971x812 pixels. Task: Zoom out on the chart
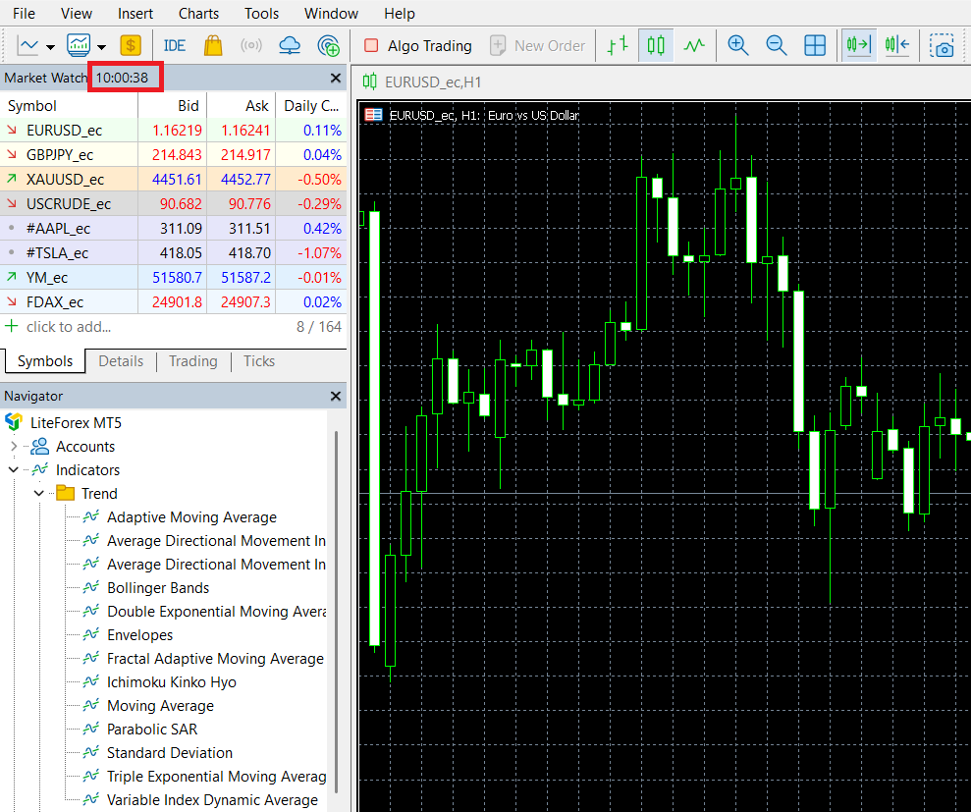(776, 46)
